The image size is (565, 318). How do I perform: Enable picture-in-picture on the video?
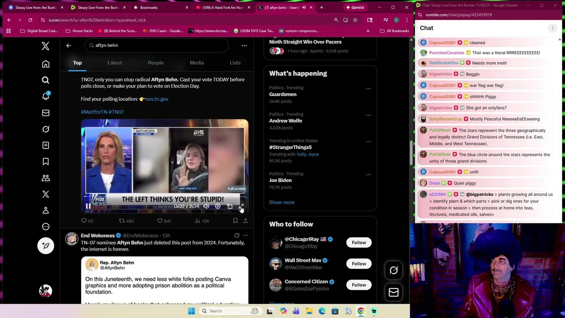pyautogui.click(x=230, y=206)
